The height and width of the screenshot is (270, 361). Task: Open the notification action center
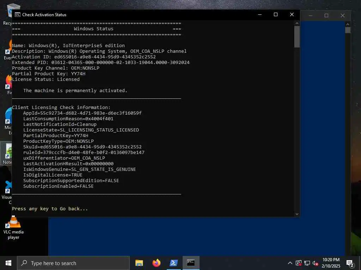(350, 263)
